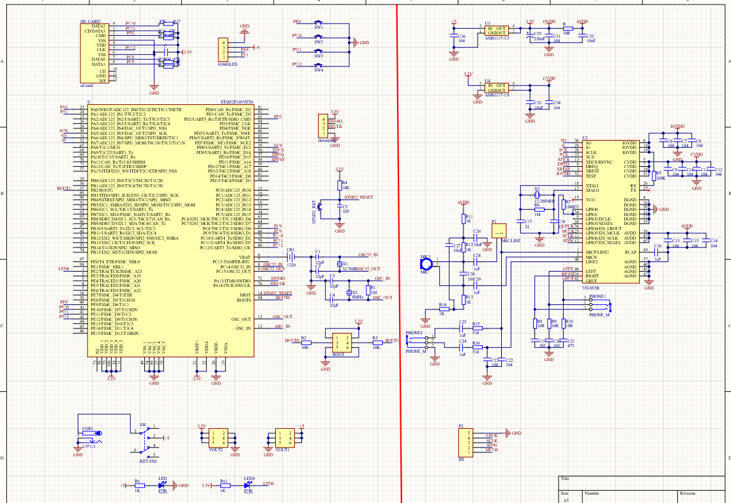
Task: Select the U3 AMS1117-3.3 regulator
Action: point(496,31)
